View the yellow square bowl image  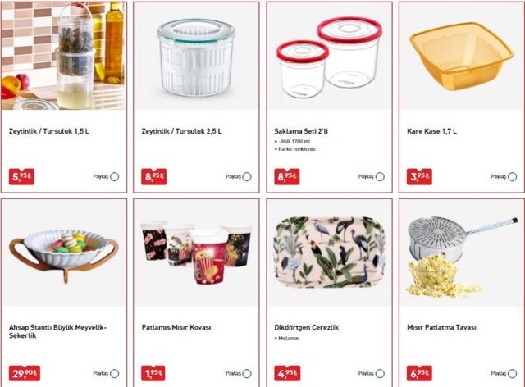(x=462, y=56)
